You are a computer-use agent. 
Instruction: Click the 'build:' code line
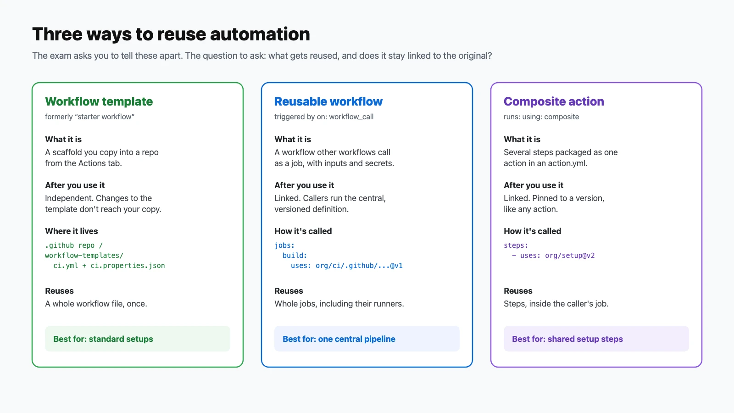[x=295, y=256]
